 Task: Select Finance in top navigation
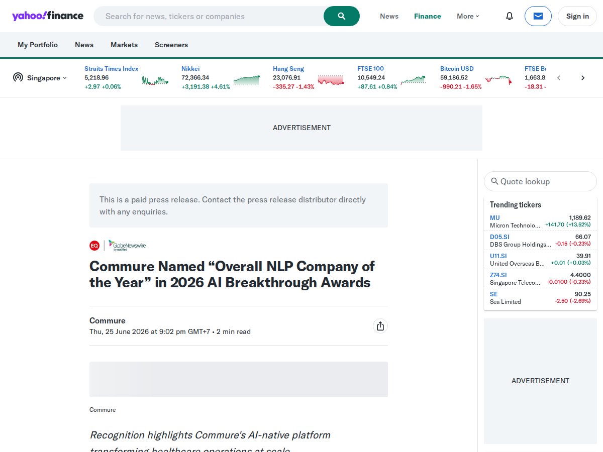pyautogui.click(x=428, y=16)
